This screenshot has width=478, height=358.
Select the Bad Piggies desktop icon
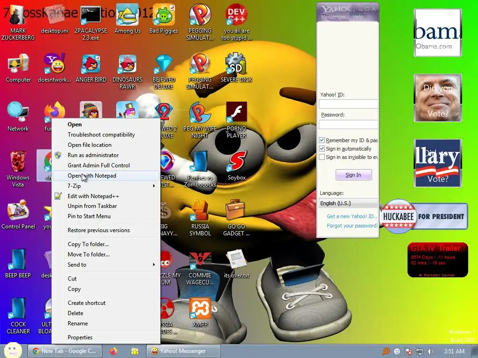tap(163, 20)
